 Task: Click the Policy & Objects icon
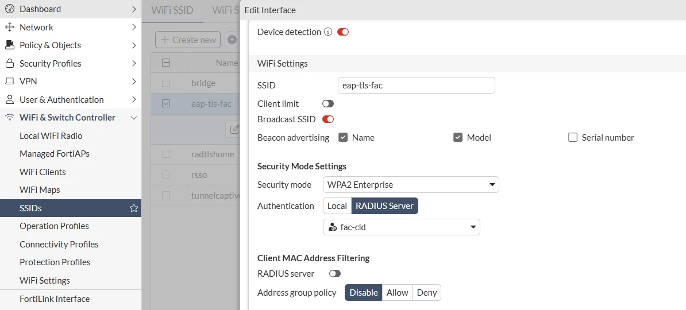[10, 45]
